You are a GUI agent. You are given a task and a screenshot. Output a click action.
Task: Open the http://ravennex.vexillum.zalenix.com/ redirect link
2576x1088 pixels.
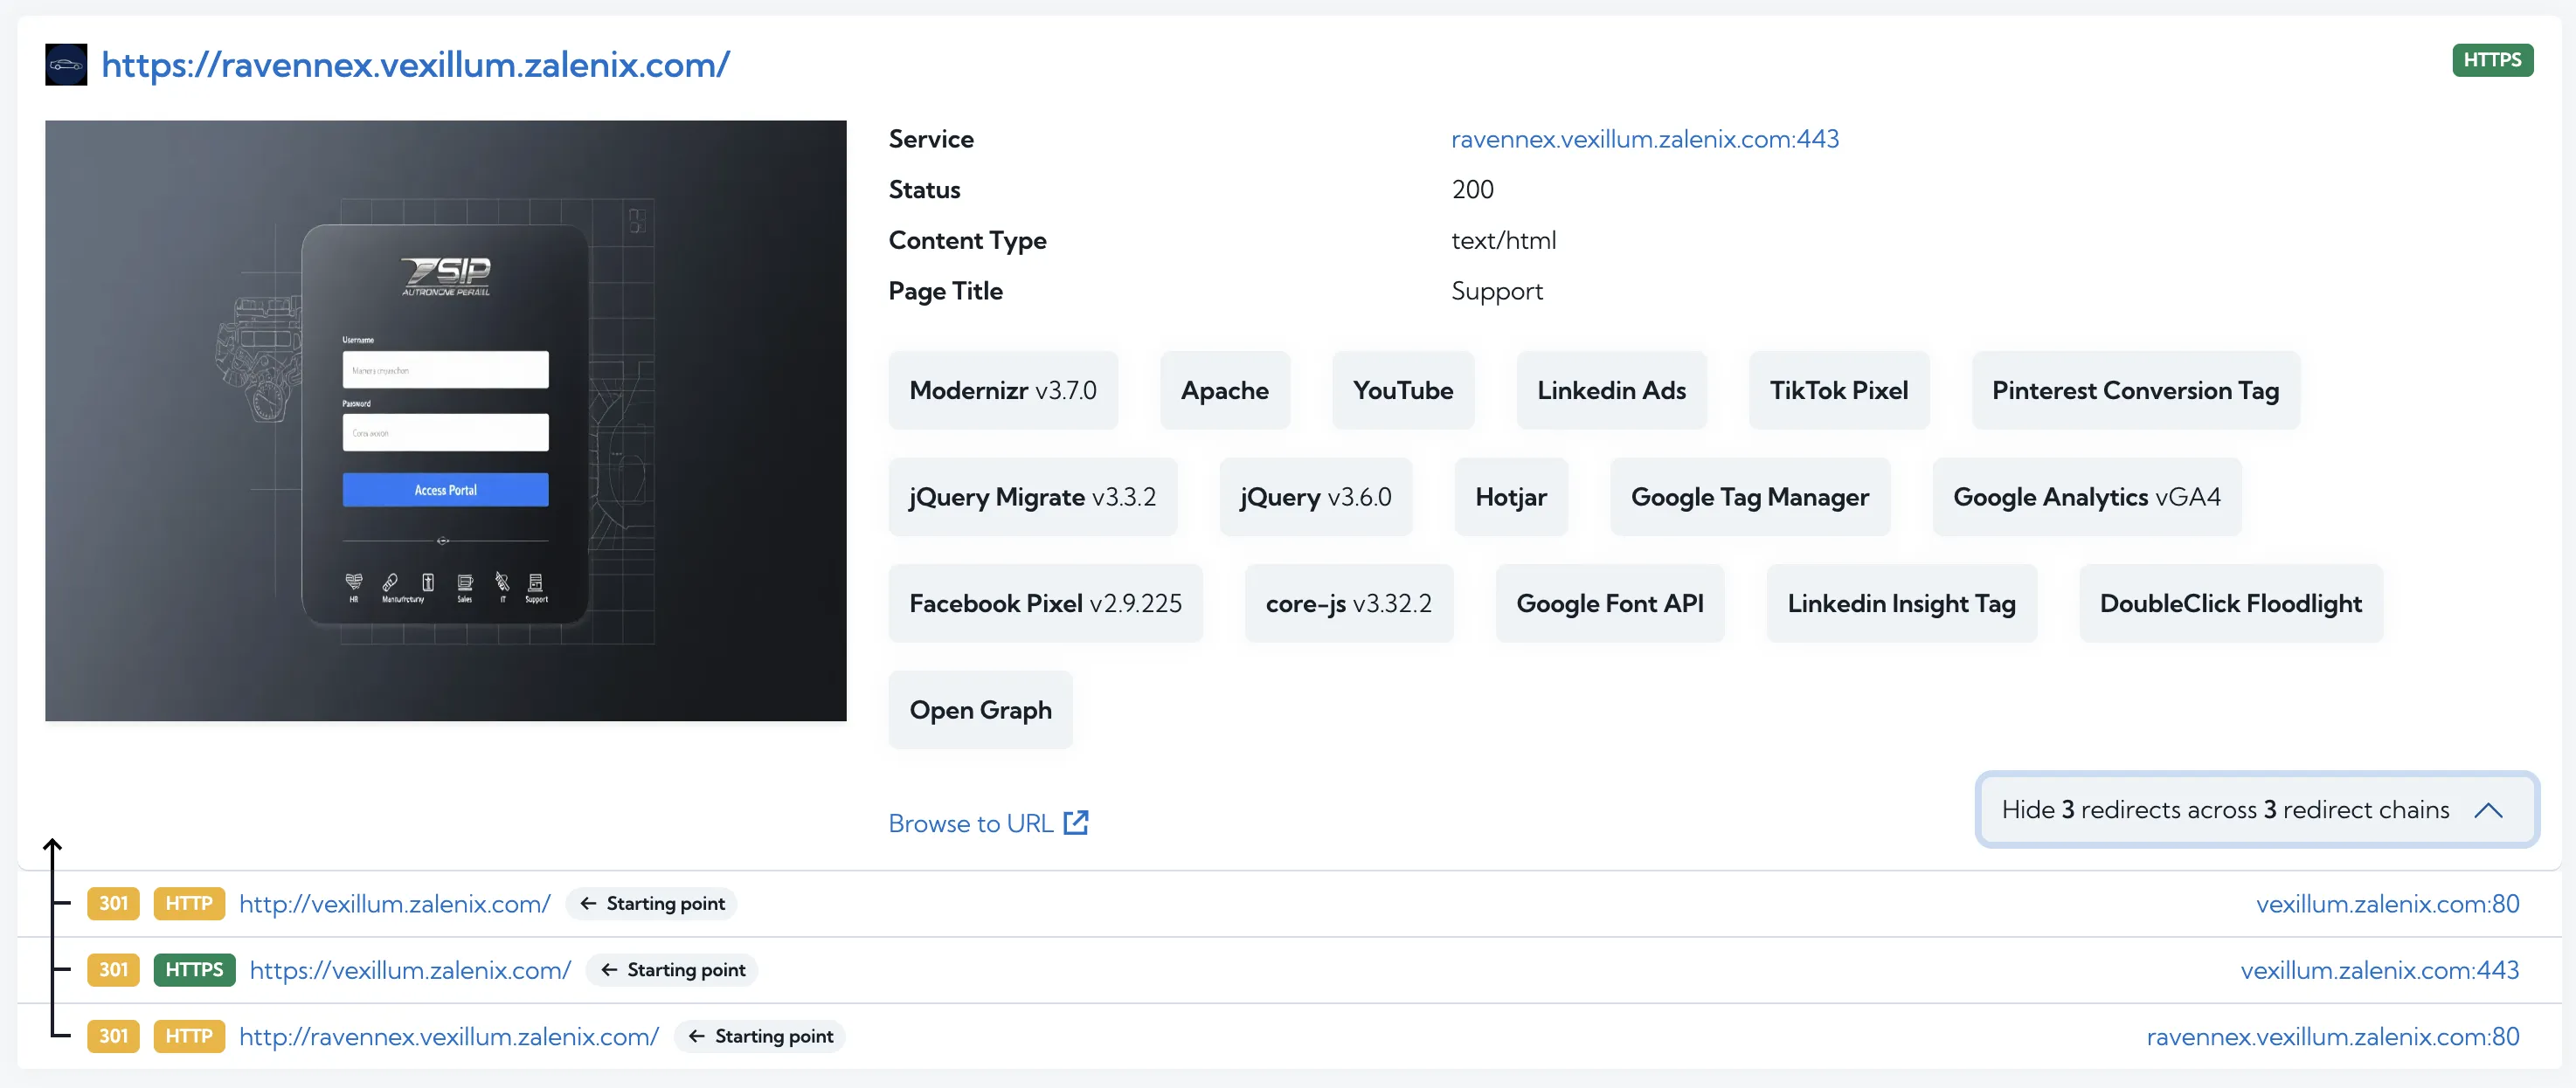point(449,1036)
